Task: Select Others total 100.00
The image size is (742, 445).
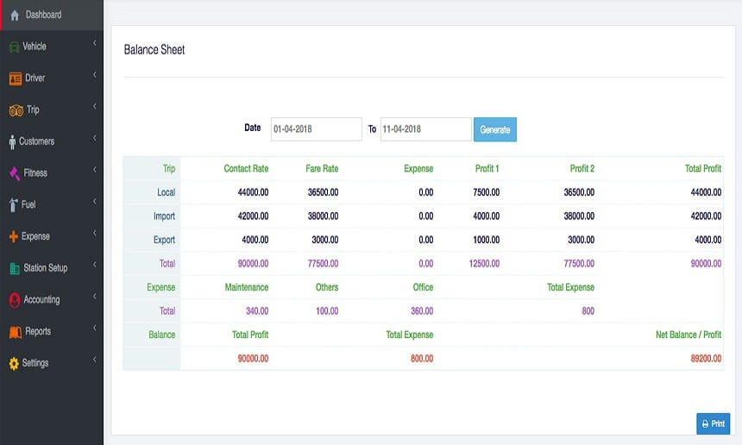Action: click(x=327, y=311)
